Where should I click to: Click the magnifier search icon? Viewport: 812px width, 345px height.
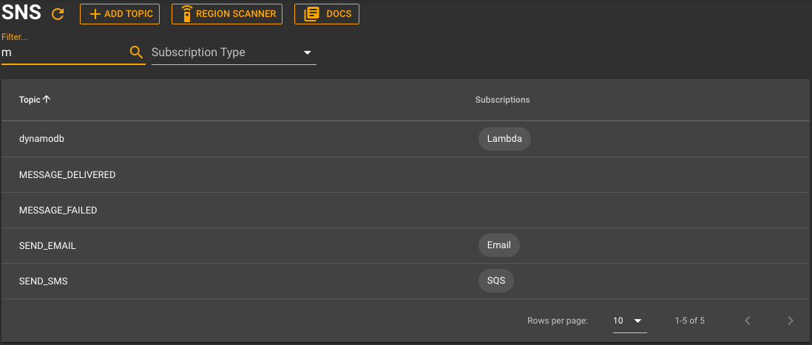tap(136, 52)
